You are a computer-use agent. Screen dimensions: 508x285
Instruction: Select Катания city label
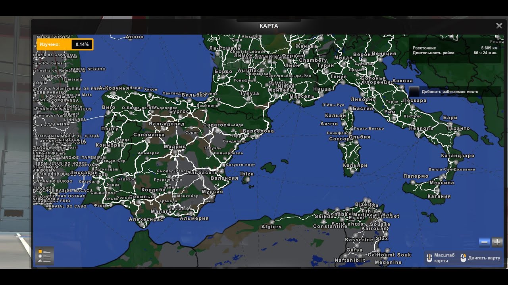[439, 196]
